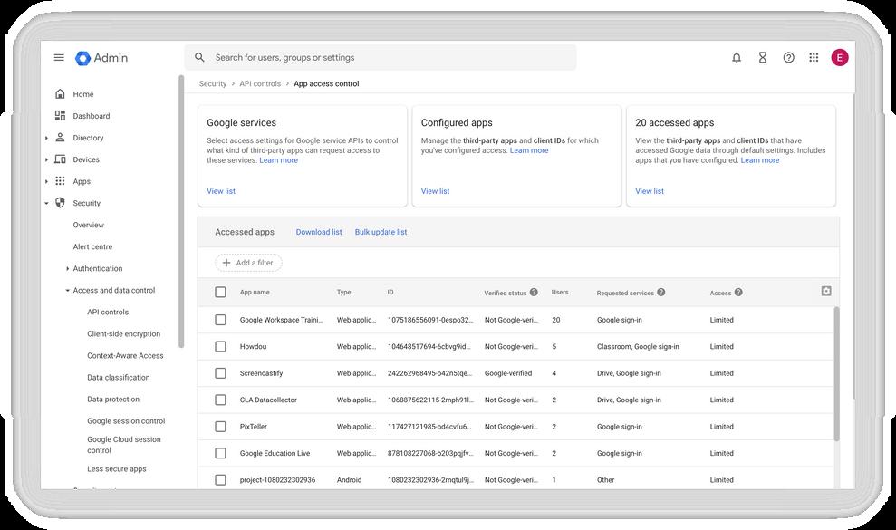Open Overview under Security
This screenshot has width=896, height=530.
[89, 225]
